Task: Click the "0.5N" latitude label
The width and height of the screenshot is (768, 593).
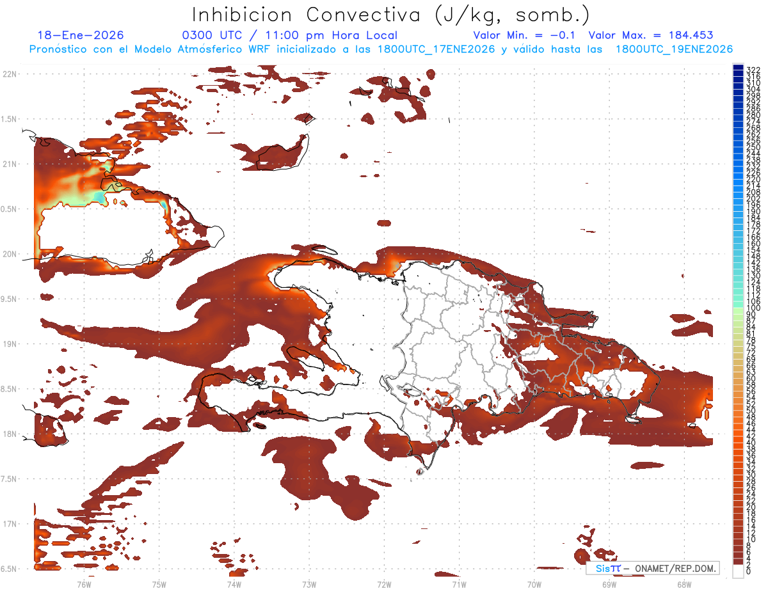Action: pyautogui.click(x=10, y=209)
